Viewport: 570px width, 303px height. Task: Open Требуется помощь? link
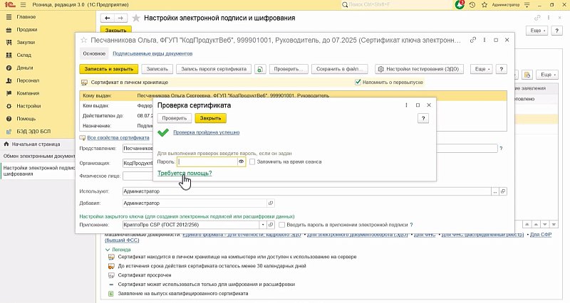click(185, 174)
